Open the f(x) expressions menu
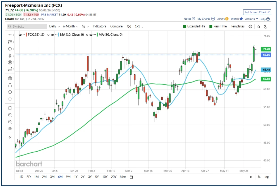The width and height of the screenshot is (278, 187). 129,26
